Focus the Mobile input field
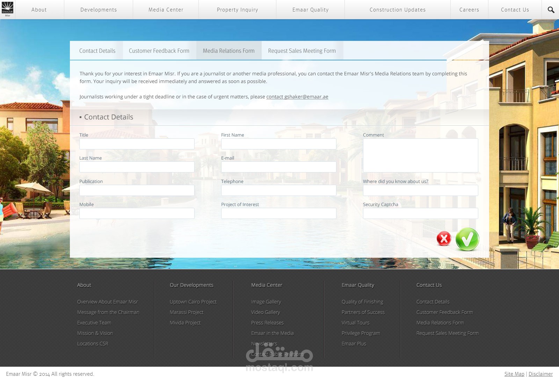The width and height of the screenshot is (559, 381). [x=137, y=213]
